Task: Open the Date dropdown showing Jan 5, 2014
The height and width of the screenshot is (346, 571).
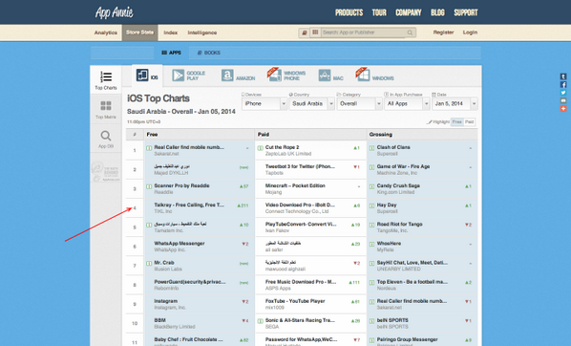Action: 455,103
